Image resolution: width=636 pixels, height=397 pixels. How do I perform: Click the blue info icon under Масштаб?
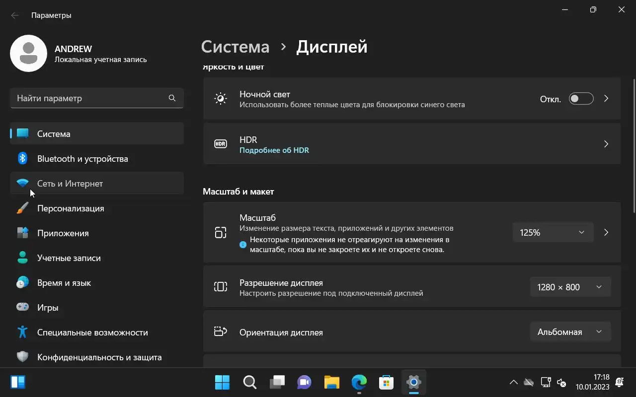point(243,245)
